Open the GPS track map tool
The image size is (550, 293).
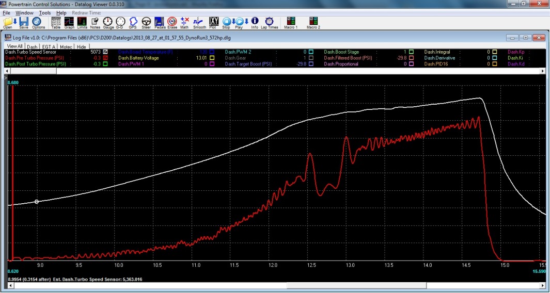133,22
